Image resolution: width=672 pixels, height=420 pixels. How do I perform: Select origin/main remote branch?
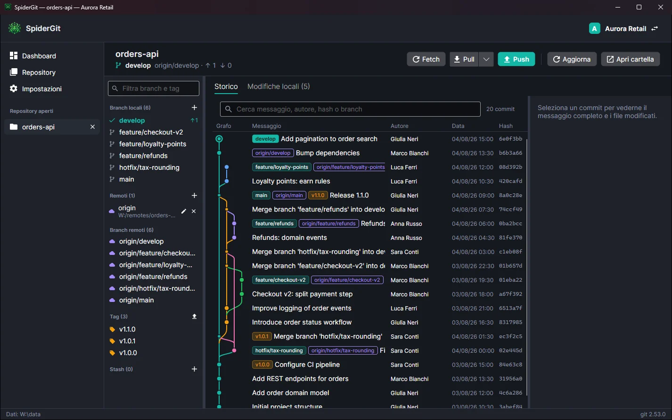click(x=154, y=300)
